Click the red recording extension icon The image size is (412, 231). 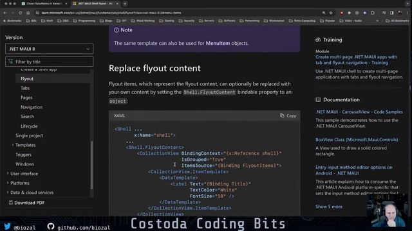point(342,13)
